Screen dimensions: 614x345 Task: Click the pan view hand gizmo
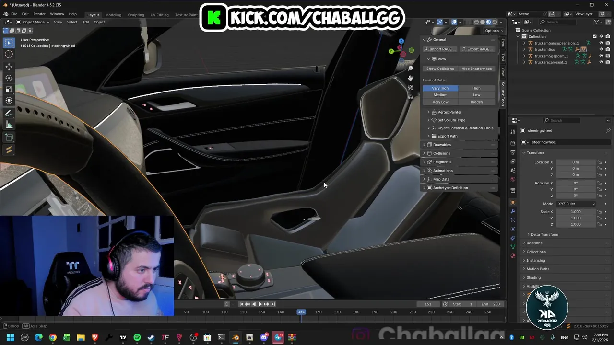pos(410,78)
